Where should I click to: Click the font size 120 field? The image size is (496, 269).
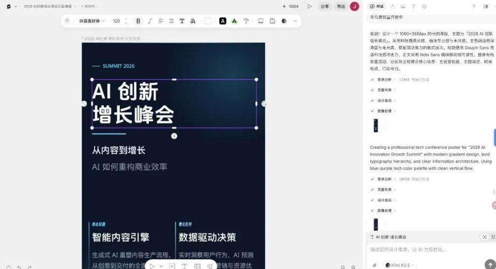click(116, 21)
